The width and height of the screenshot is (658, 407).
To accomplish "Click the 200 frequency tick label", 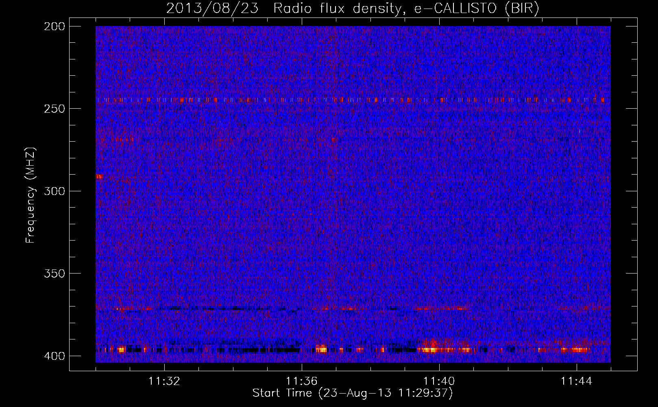I will point(54,26).
